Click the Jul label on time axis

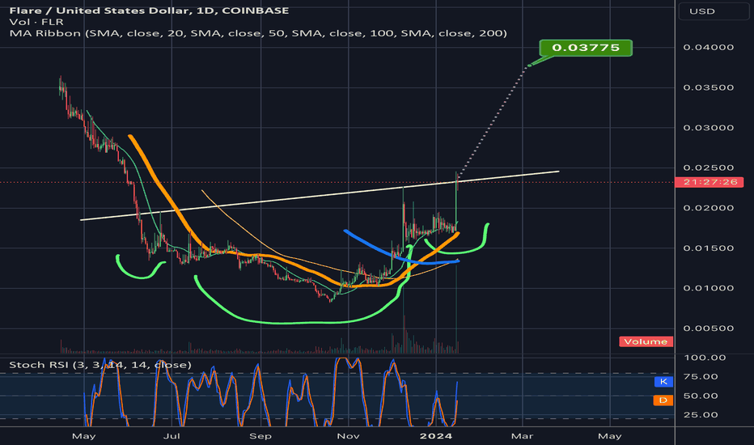click(x=172, y=436)
